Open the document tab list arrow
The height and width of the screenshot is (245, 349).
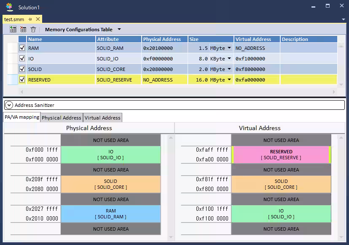pyautogui.click(x=344, y=19)
